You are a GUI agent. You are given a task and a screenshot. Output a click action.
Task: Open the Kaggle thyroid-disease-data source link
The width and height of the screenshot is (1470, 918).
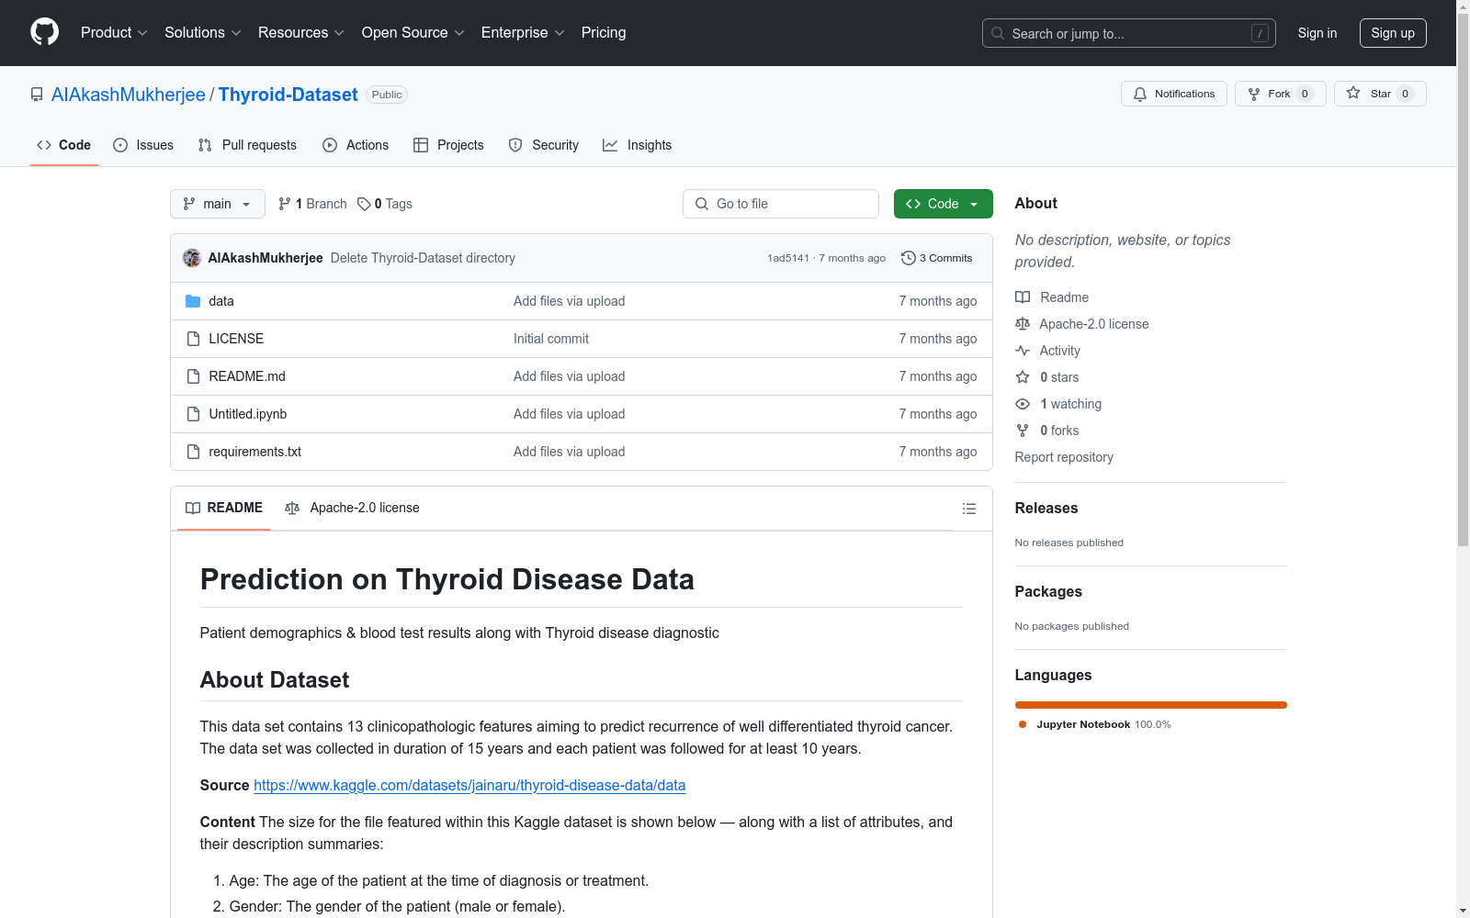(469, 785)
